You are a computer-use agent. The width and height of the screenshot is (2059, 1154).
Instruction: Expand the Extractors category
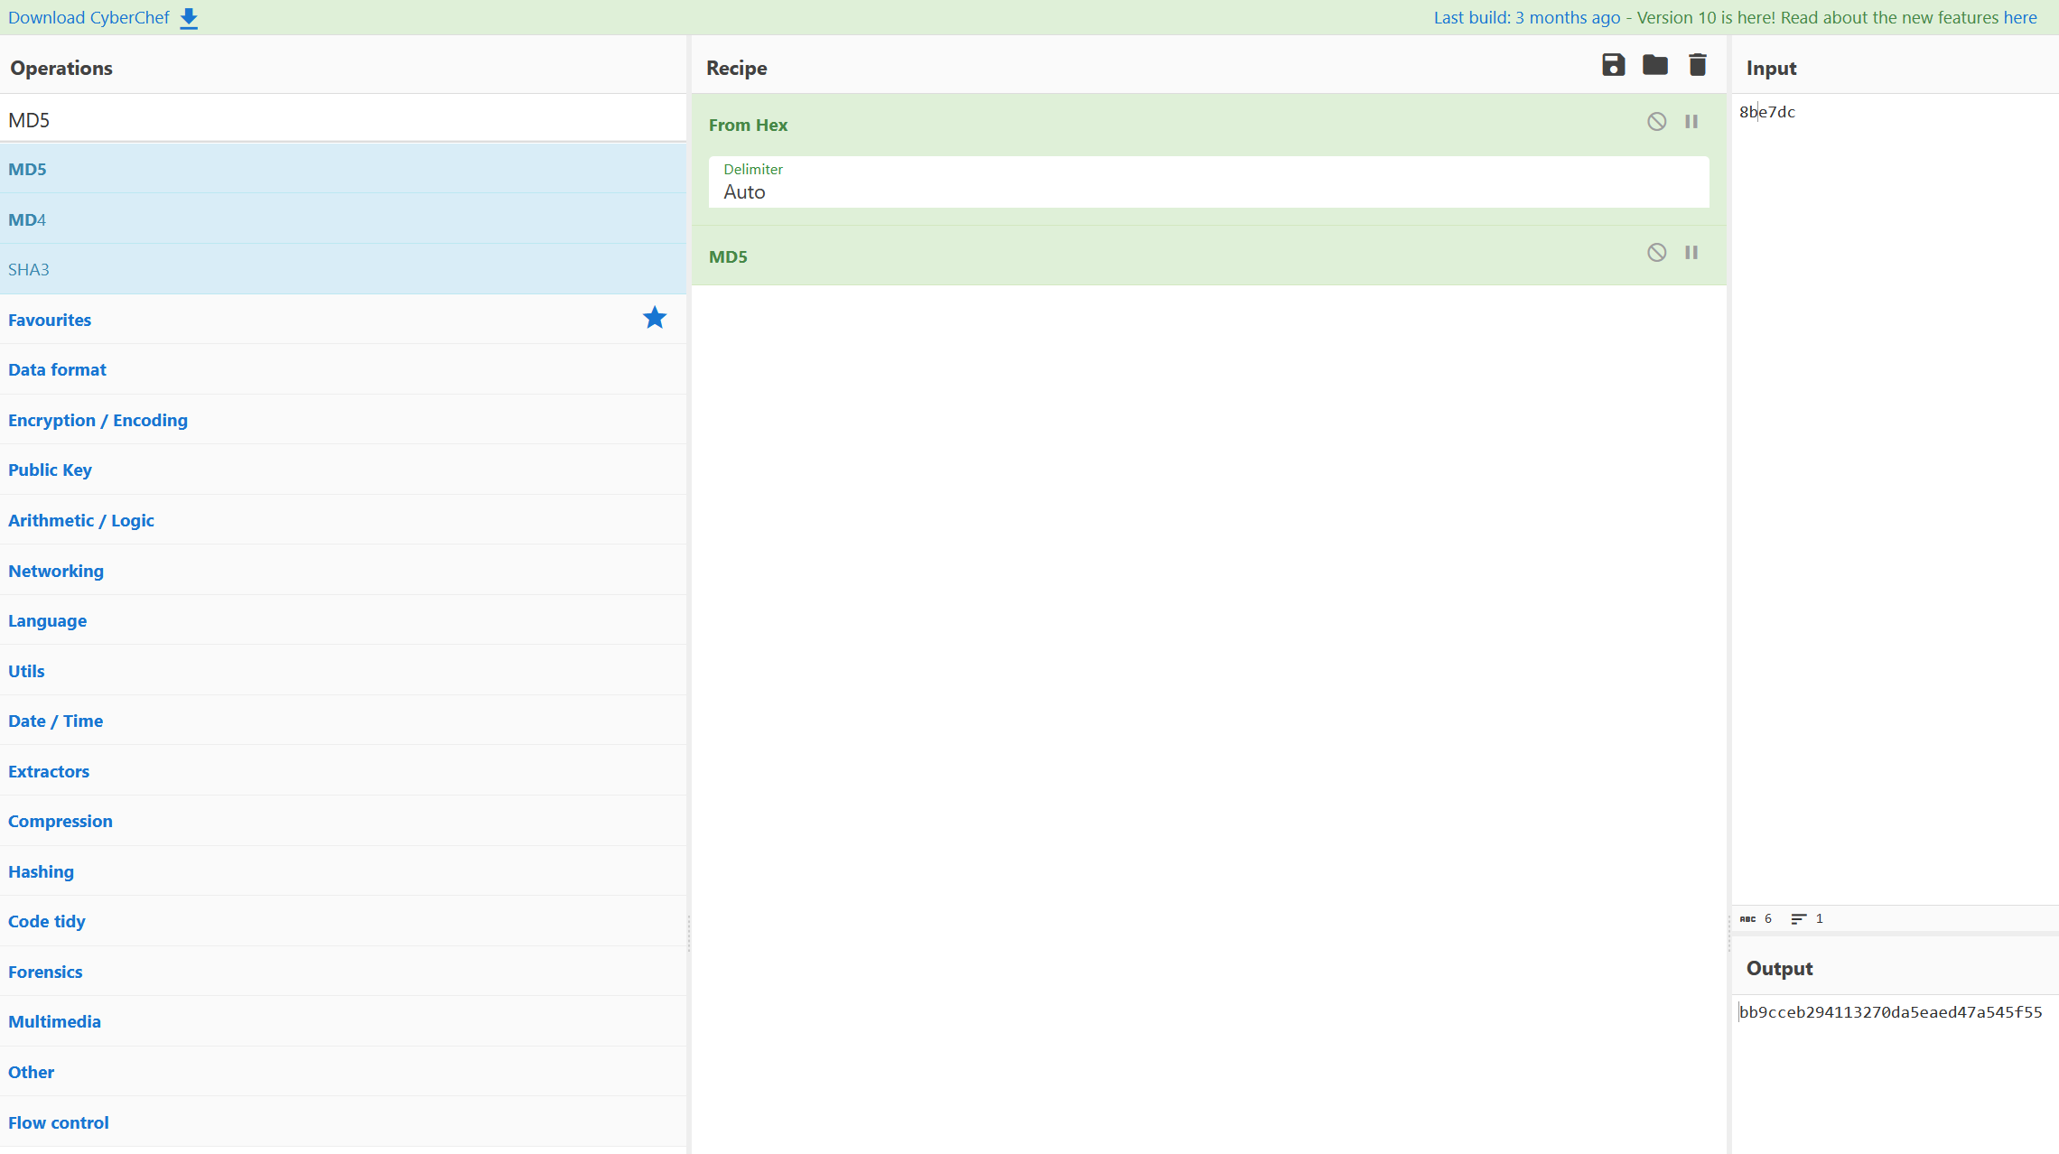click(343, 771)
